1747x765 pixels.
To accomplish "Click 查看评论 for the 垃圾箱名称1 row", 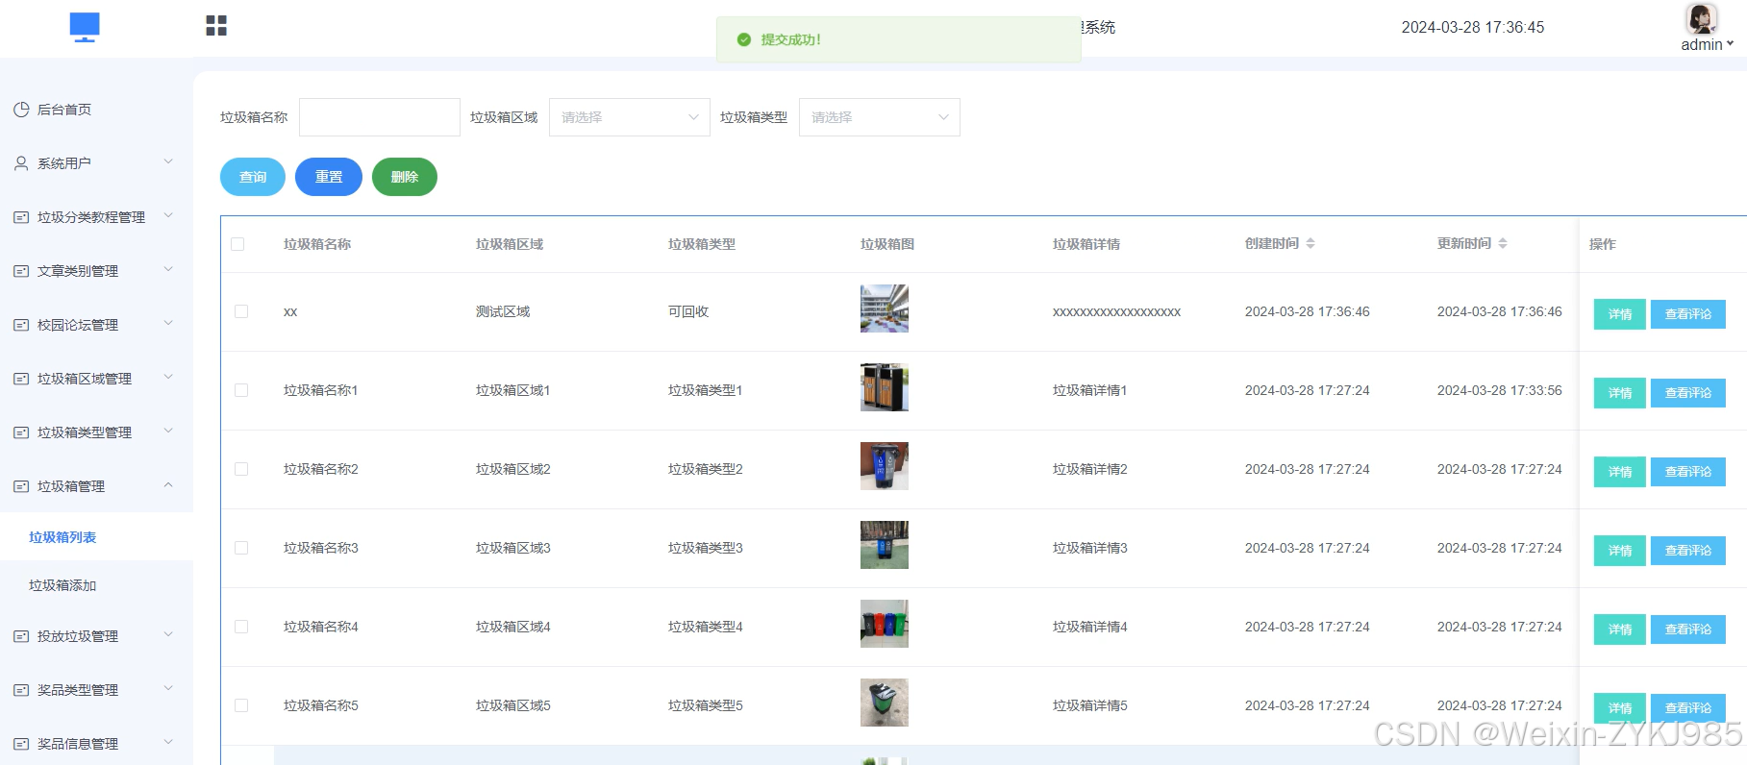I will point(1688,393).
